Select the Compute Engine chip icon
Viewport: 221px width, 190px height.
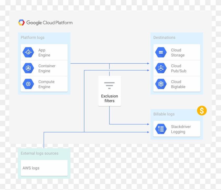[x=28, y=84]
